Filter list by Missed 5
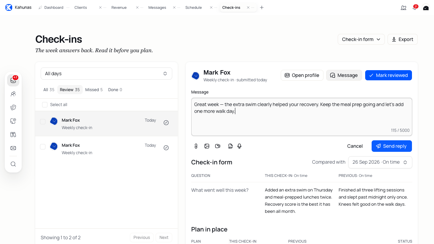This screenshot has height=244, width=434. 94,90
